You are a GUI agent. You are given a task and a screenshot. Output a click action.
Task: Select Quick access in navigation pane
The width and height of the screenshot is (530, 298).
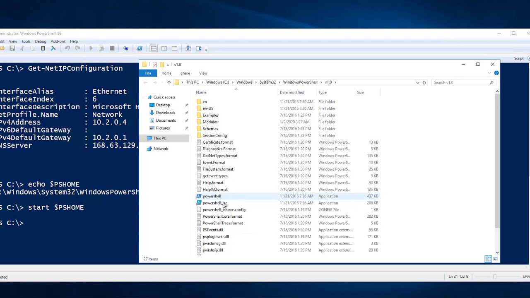click(164, 97)
